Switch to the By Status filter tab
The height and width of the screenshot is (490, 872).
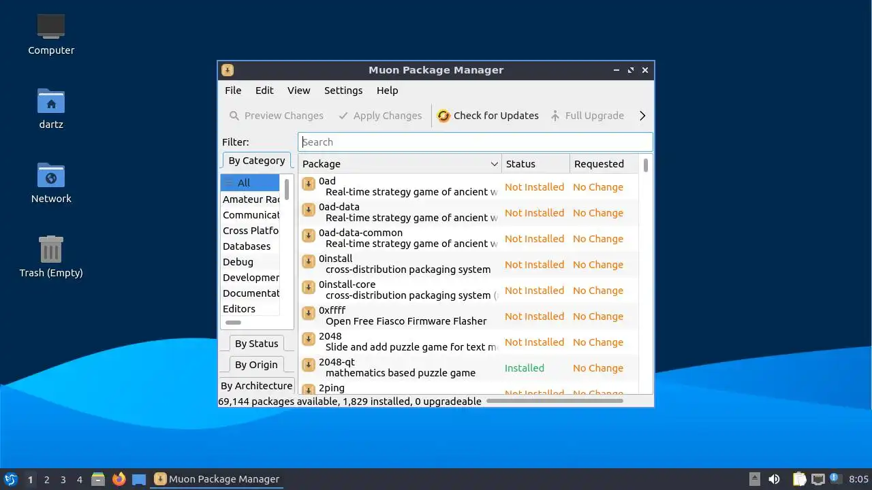tap(257, 344)
